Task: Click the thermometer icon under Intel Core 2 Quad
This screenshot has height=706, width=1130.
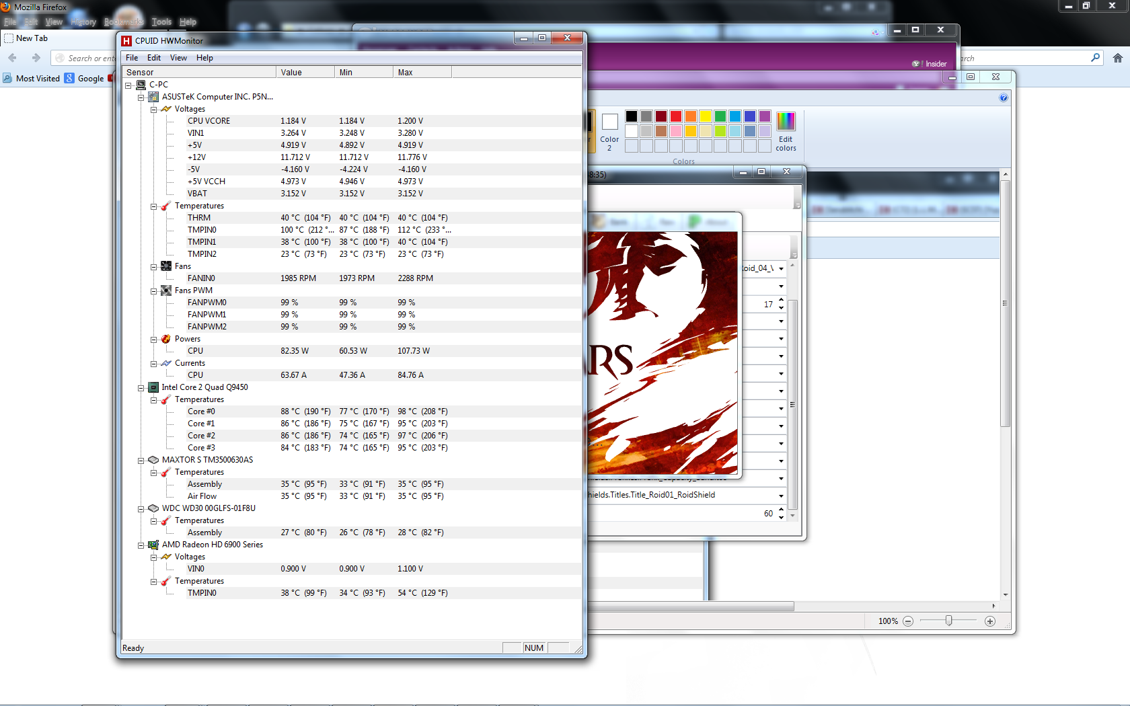Action: click(166, 399)
